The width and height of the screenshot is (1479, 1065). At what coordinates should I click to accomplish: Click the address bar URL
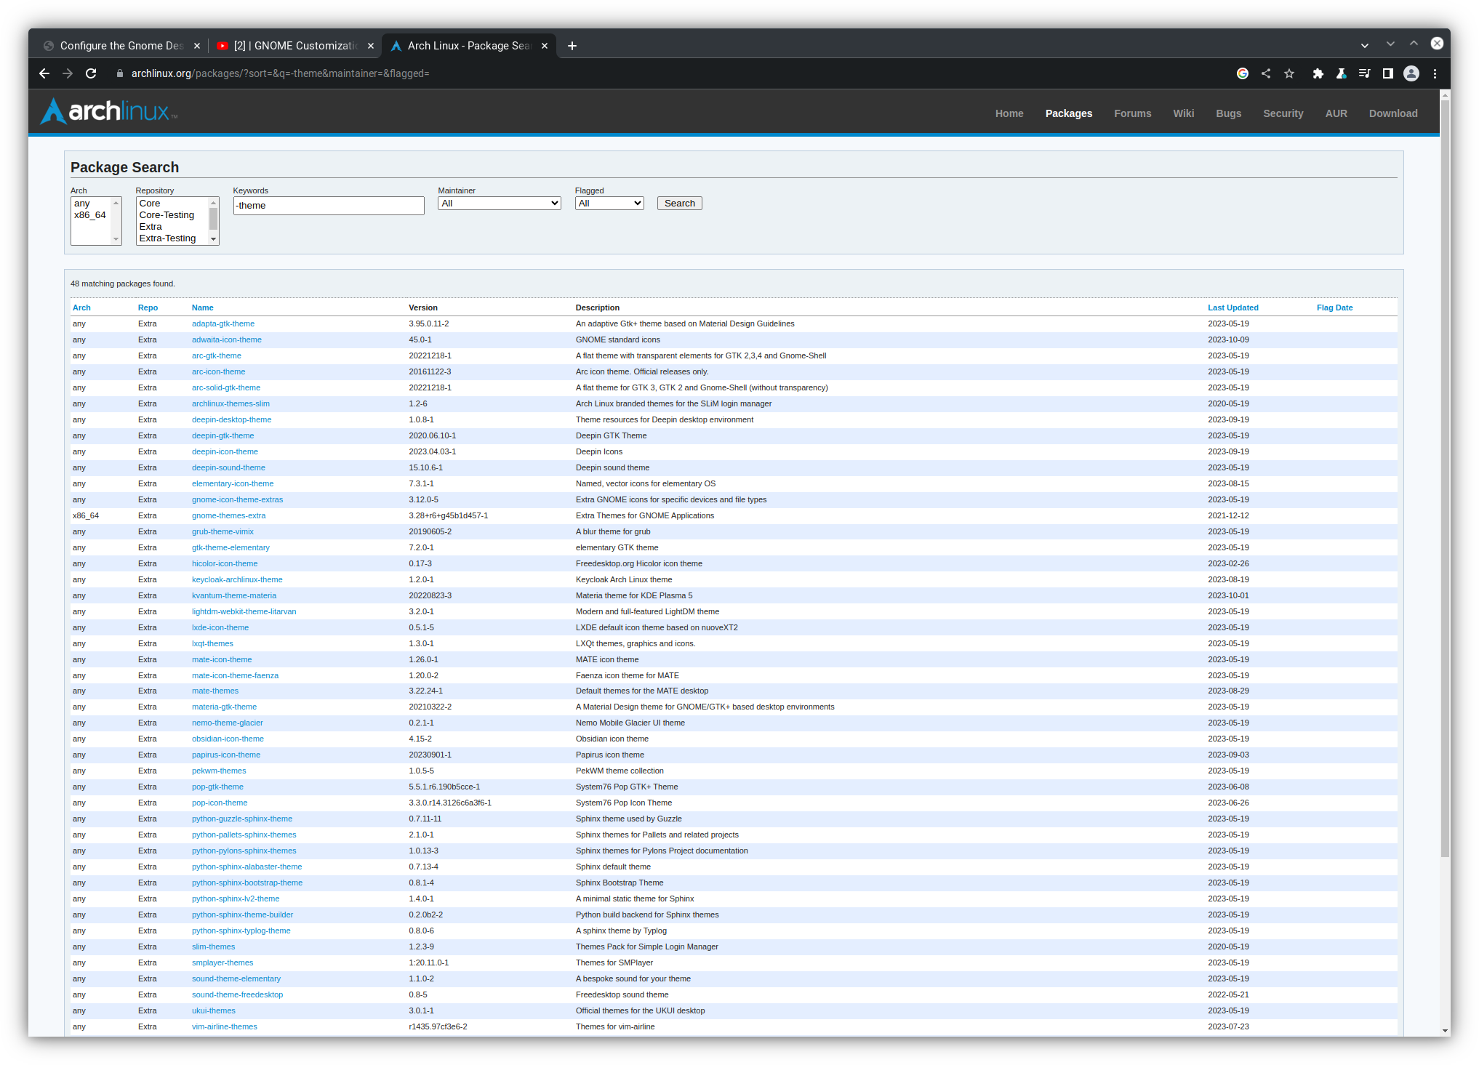click(x=281, y=73)
